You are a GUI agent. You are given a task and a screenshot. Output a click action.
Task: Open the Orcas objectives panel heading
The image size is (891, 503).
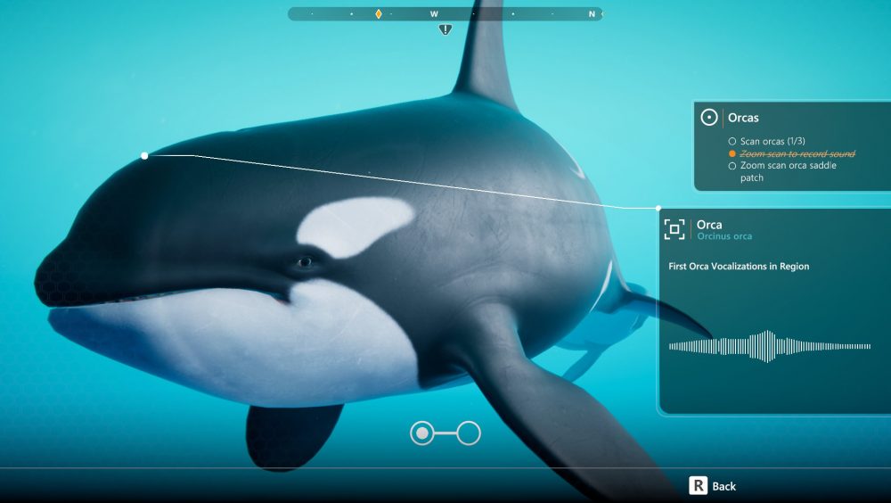tap(743, 118)
